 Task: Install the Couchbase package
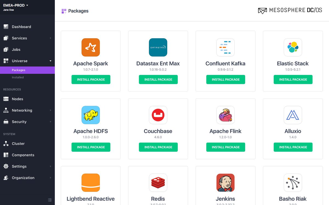158,147
